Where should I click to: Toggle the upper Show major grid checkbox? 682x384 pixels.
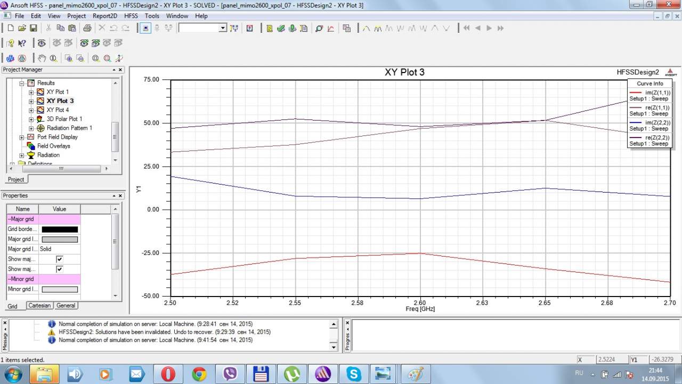point(59,259)
